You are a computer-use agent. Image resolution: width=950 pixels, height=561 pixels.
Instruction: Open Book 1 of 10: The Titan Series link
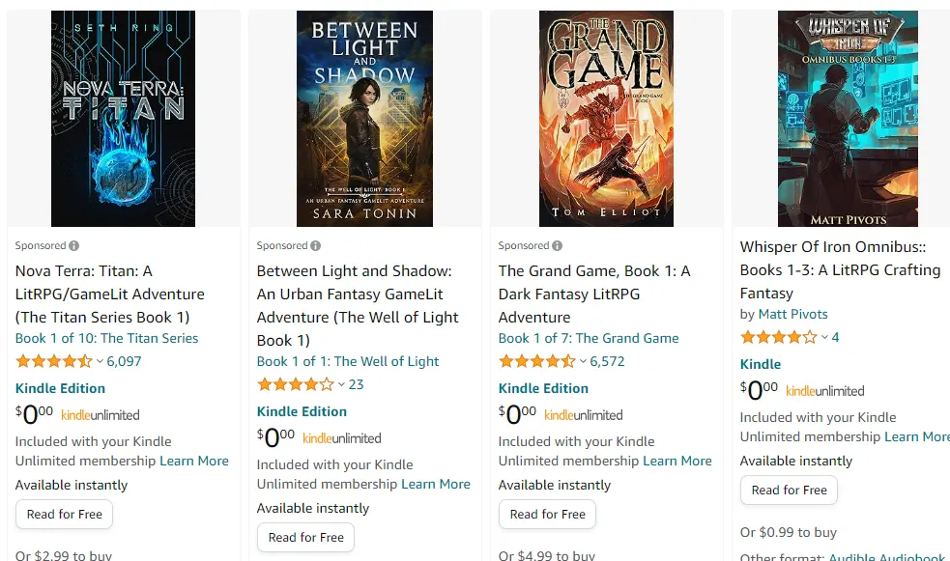click(x=106, y=338)
